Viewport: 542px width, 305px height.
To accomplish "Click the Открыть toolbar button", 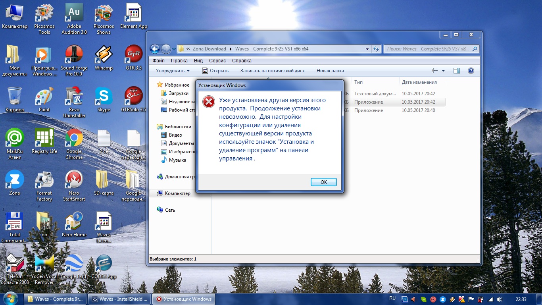I will pos(215,71).
